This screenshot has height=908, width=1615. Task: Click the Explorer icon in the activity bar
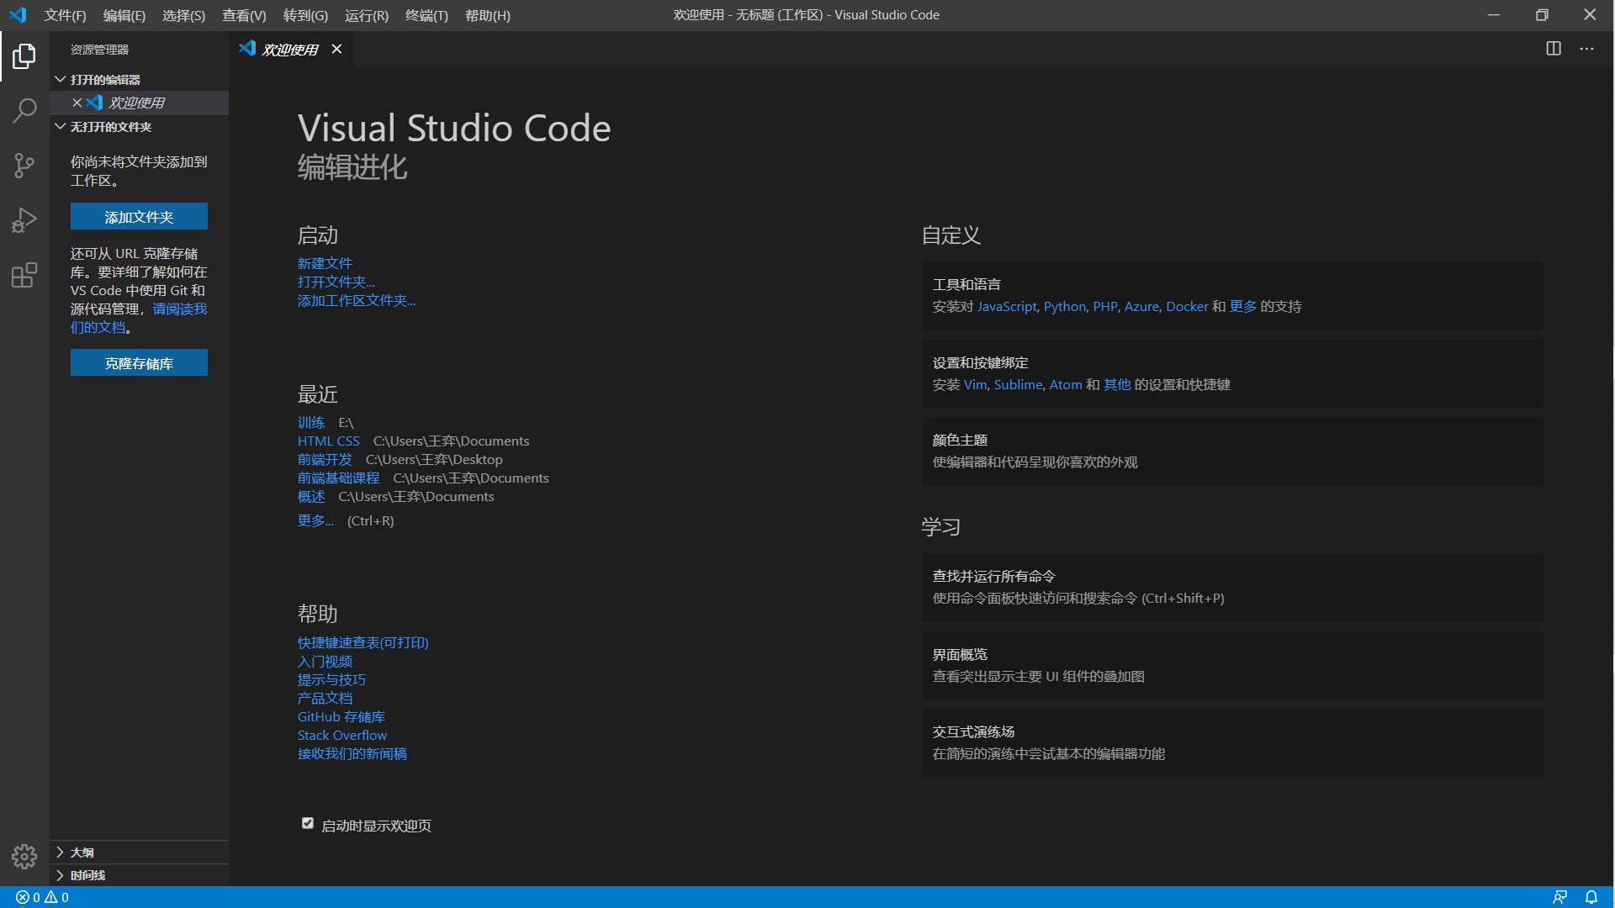(x=24, y=55)
